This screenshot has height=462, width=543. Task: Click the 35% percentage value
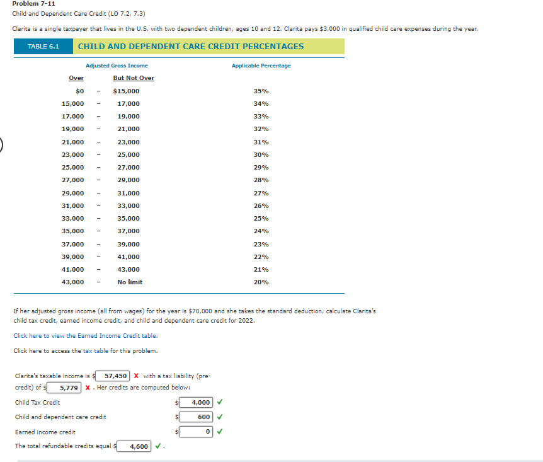261,91
